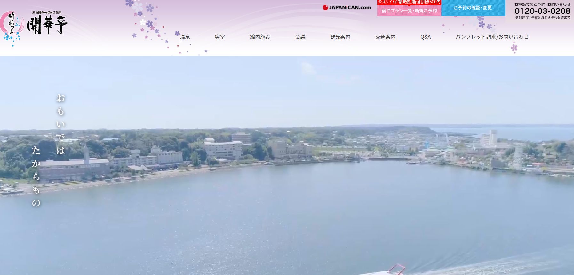The width and height of the screenshot is (574, 275).
Task: Open the Q&A page
Action: 425,37
